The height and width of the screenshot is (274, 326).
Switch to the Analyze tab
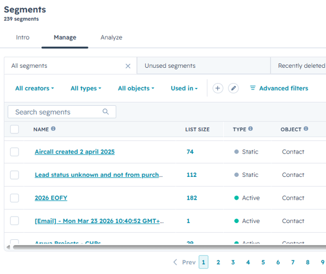tap(111, 37)
